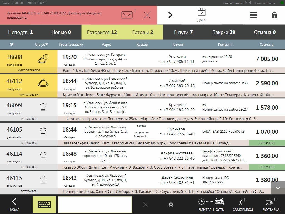
Task: Expand the right arrow chevron in header
Action: point(170,15)
